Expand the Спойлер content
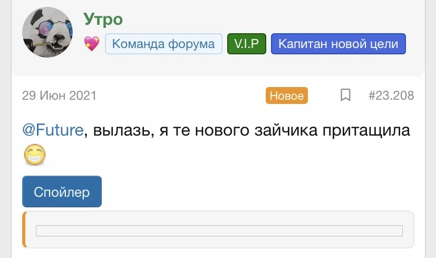 point(62,192)
